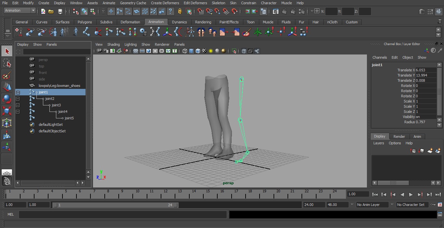The width and height of the screenshot is (444, 228).
Task: Select the Paint Selection tool
Action: click(7, 75)
